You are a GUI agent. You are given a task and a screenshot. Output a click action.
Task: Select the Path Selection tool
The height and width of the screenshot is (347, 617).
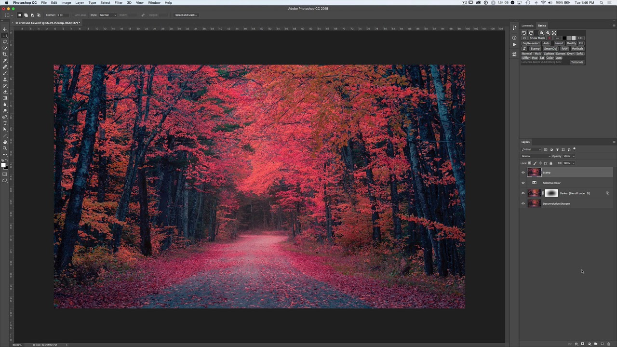click(5, 129)
